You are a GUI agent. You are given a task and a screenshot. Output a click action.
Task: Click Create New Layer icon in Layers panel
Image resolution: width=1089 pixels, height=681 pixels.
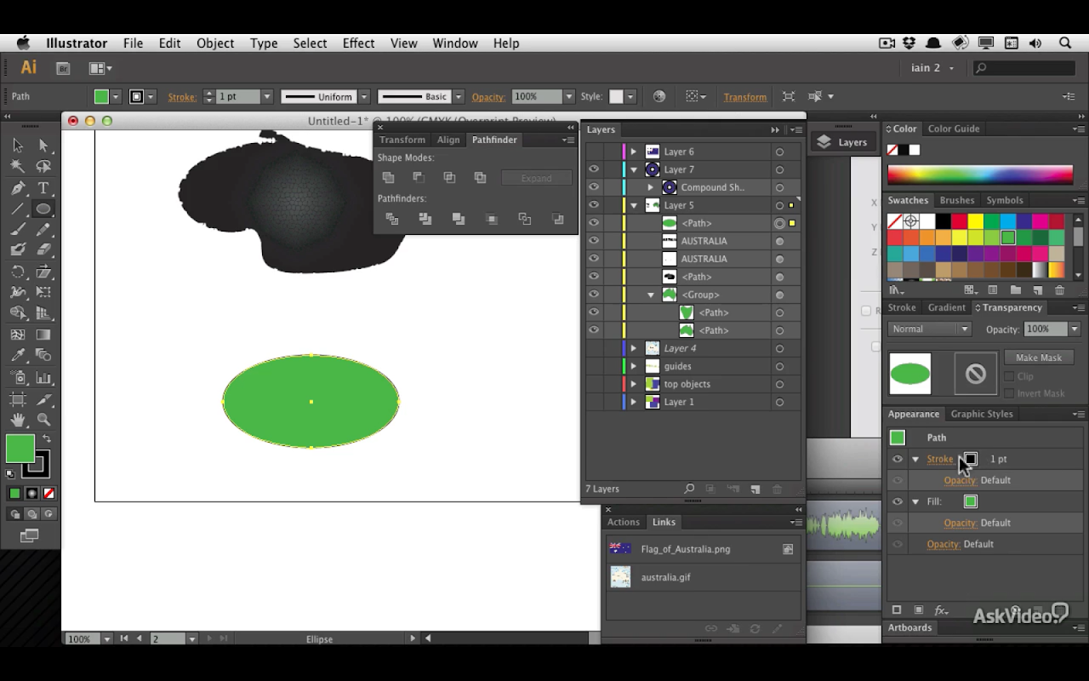tap(755, 489)
